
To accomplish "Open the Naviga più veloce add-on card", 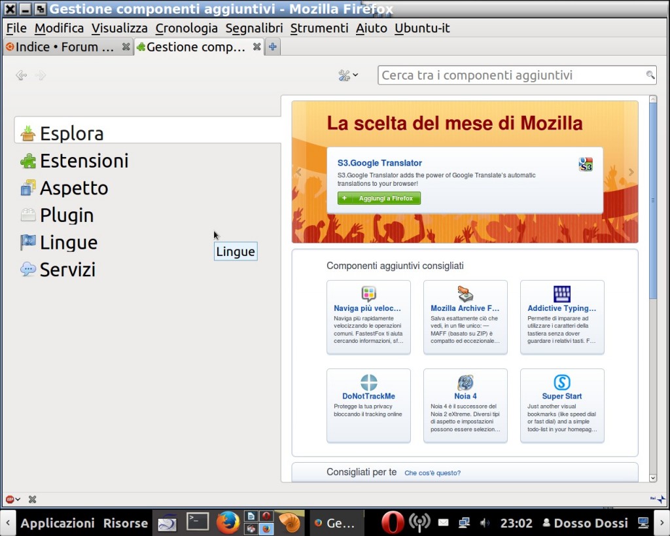I will (368, 317).
